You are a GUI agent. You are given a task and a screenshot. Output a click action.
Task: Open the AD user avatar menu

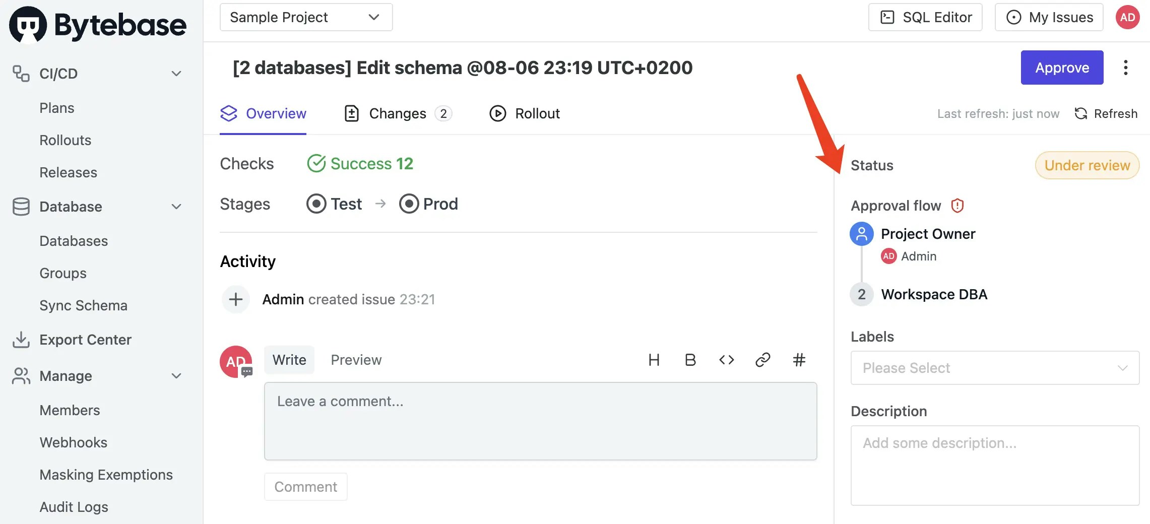1127,17
